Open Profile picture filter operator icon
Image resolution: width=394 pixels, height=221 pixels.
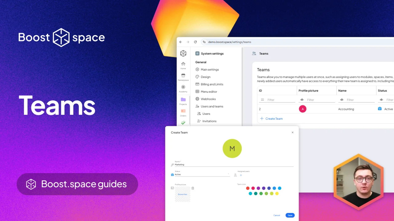click(x=302, y=100)
